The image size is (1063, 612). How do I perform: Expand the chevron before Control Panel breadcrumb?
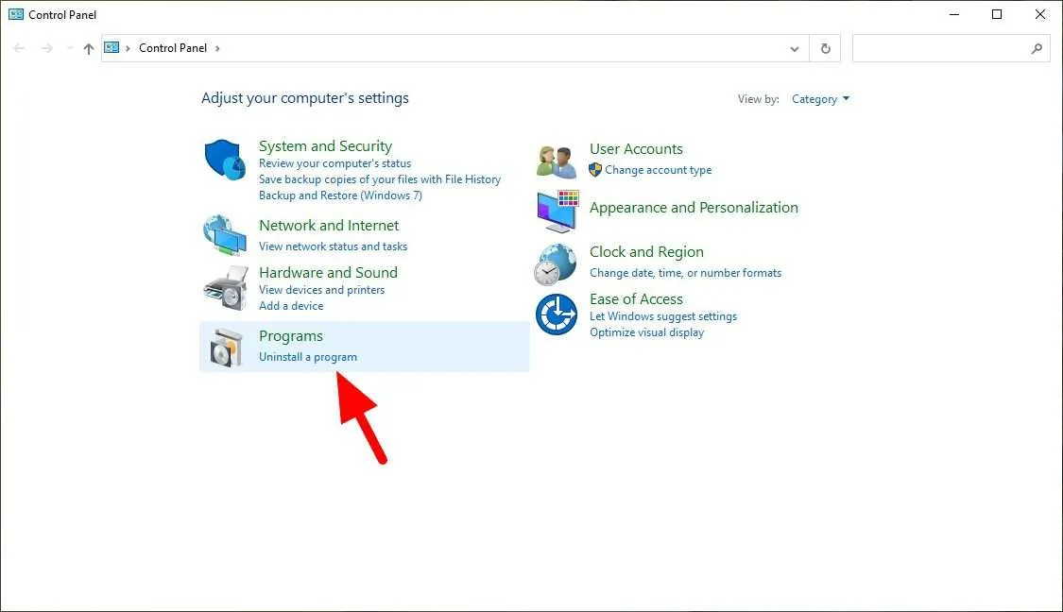[128, 48]
